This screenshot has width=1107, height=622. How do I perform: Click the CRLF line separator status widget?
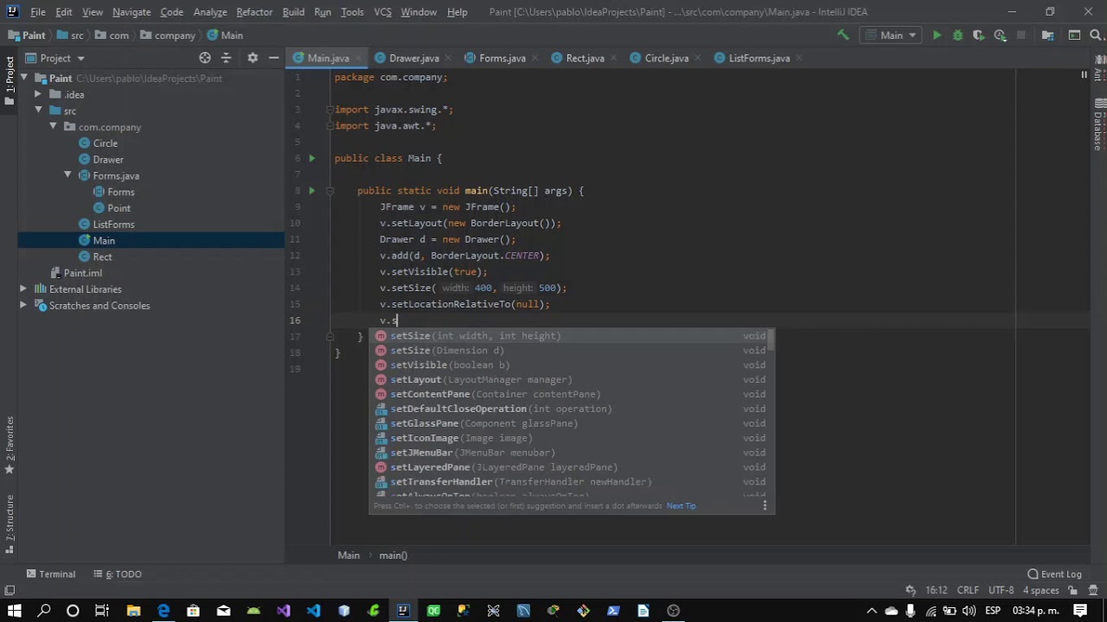click(x=968, y=590)
